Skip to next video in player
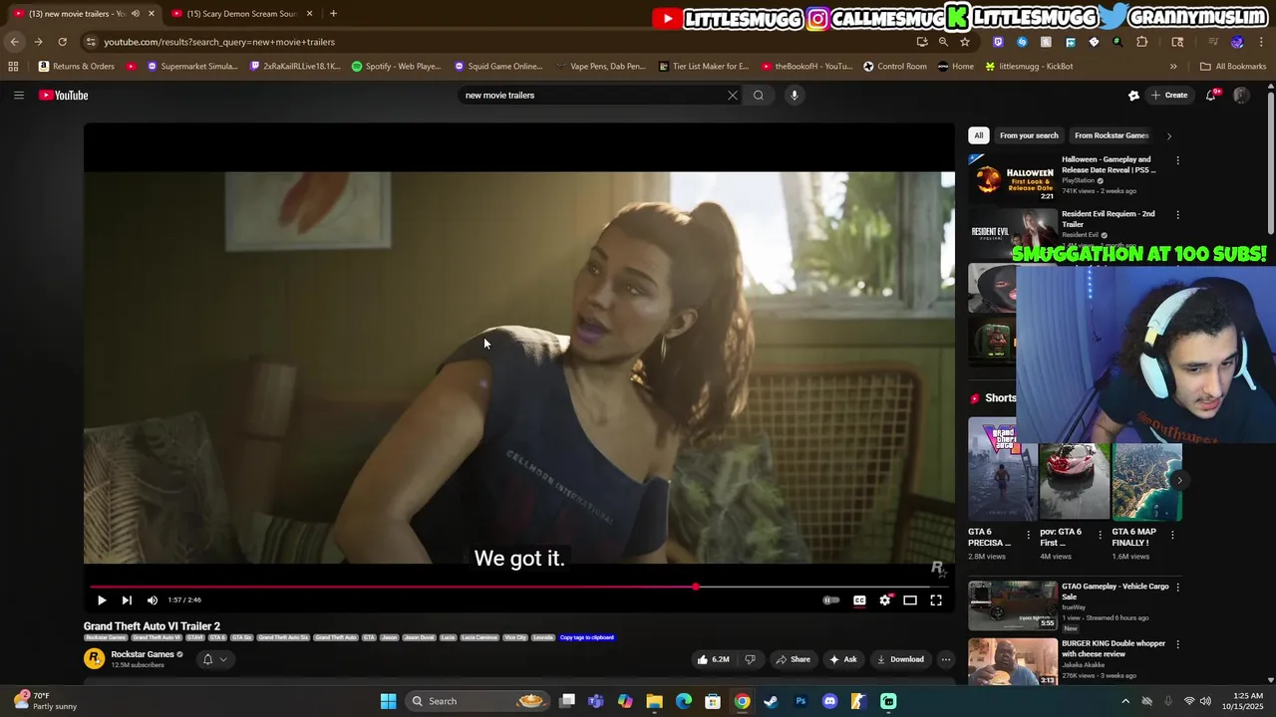1276x717 pixels. coord(127,600)
